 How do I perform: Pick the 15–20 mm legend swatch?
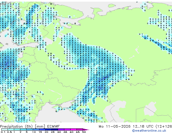pos(42,129)
